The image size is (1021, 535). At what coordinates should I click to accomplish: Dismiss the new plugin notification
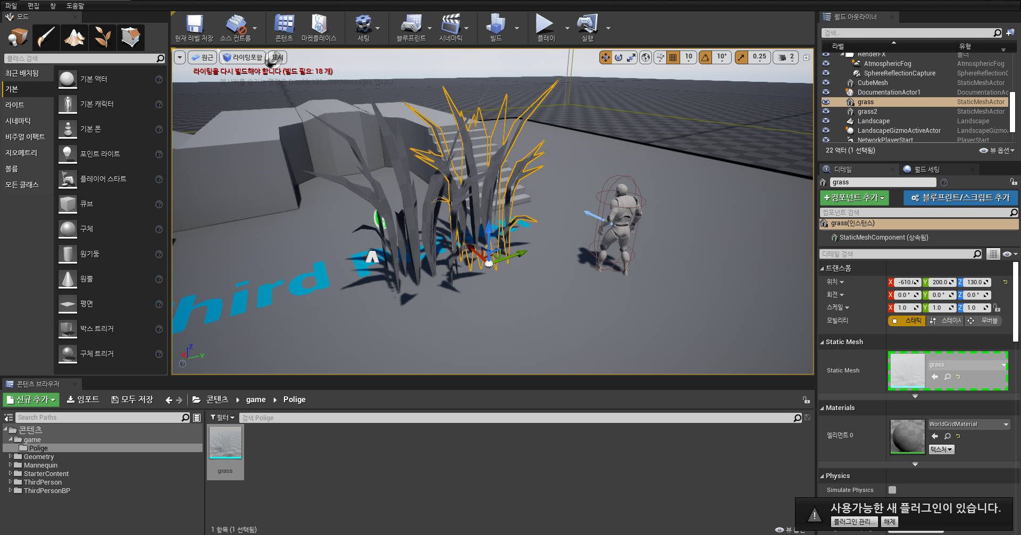point(890,522)
